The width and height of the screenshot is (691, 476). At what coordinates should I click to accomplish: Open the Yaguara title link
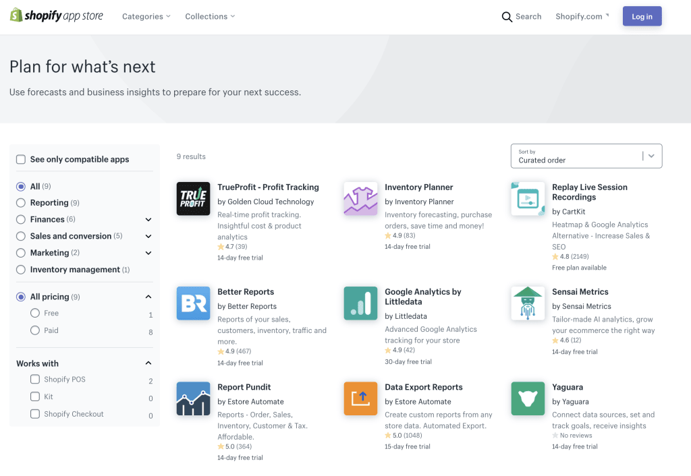coord(568,387)
